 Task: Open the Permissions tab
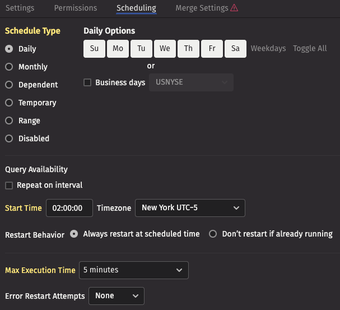pyautogui.click(x=76, y=8)
